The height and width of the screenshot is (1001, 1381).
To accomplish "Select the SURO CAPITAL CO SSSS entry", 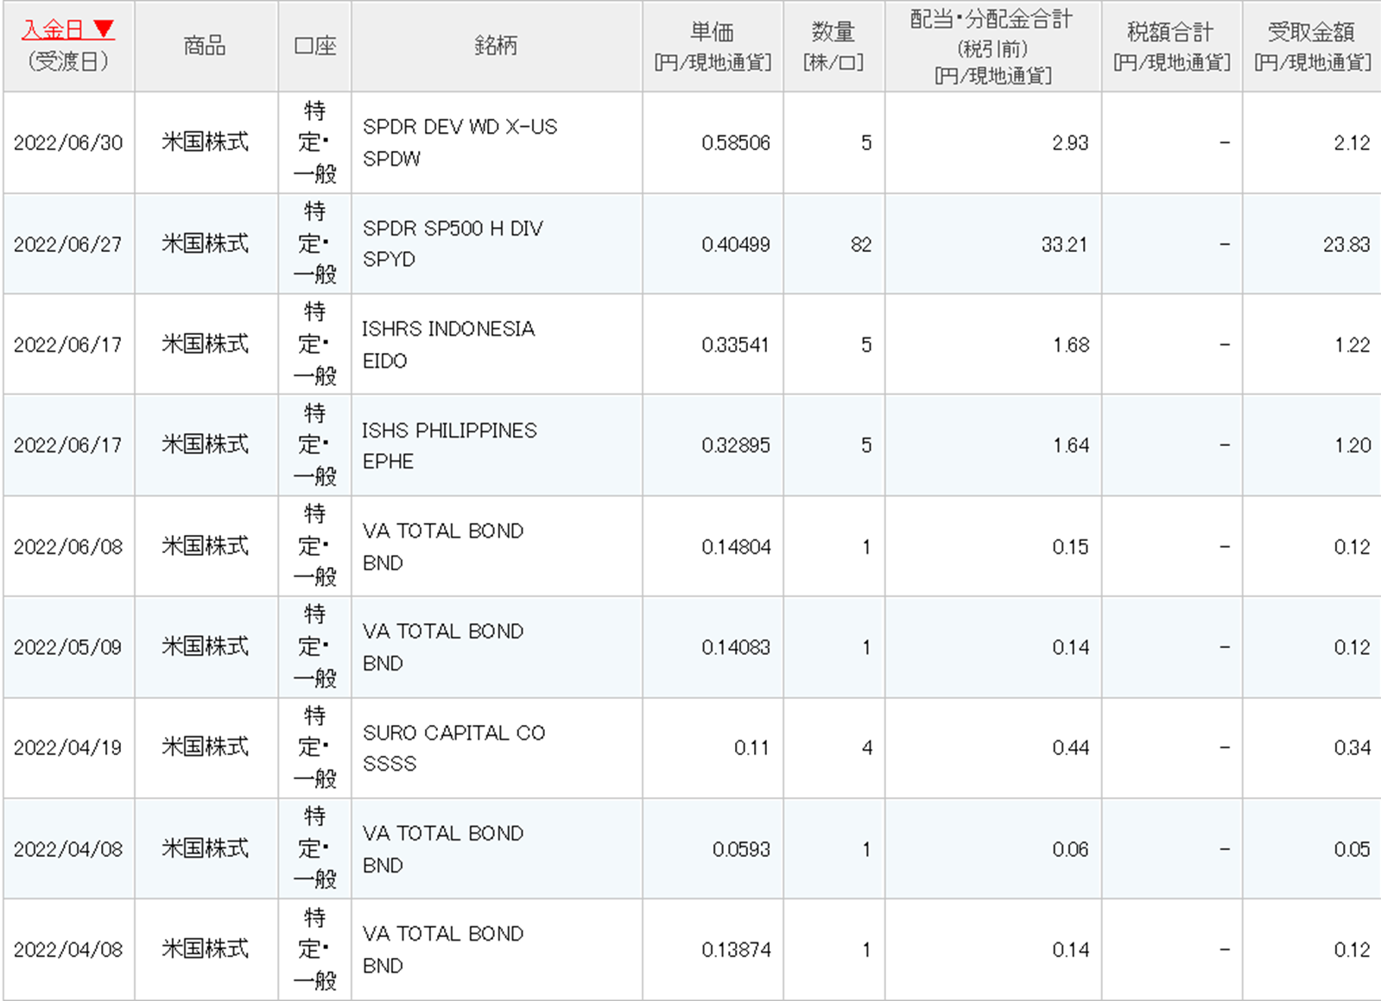I will click(453, 747).
